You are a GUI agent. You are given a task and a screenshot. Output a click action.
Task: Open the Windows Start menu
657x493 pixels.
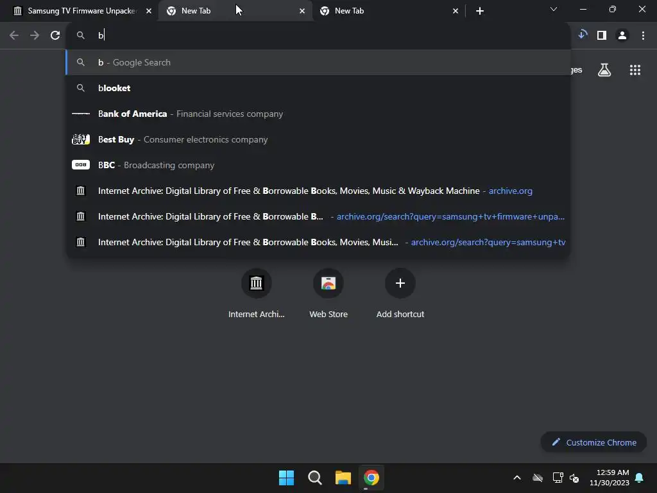point(287,478)
